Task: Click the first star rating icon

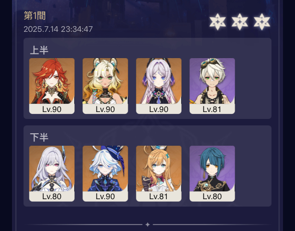Action: pos(218,22)
